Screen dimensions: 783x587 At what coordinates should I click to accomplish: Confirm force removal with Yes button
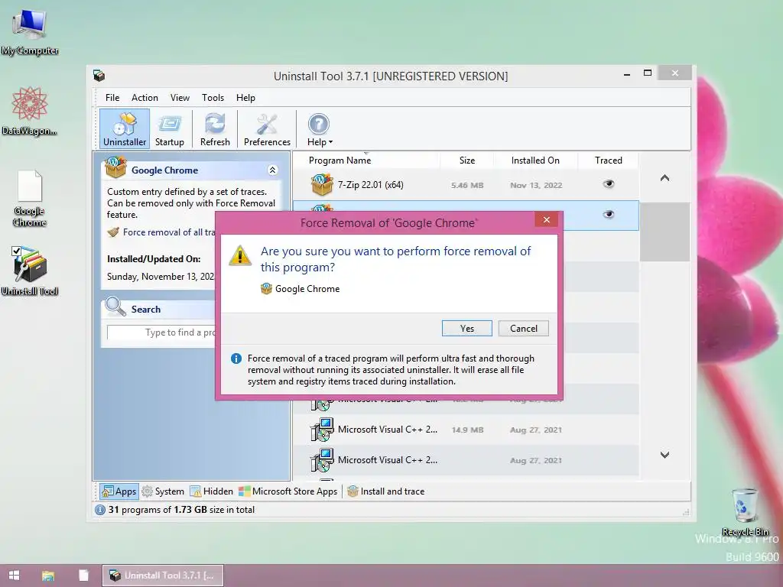point(467,329)
